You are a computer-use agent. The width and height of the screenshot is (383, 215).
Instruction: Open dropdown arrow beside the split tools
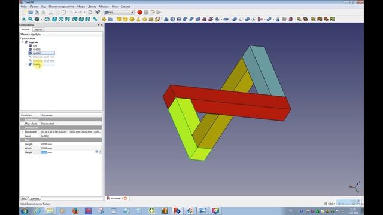pos(273,20)
